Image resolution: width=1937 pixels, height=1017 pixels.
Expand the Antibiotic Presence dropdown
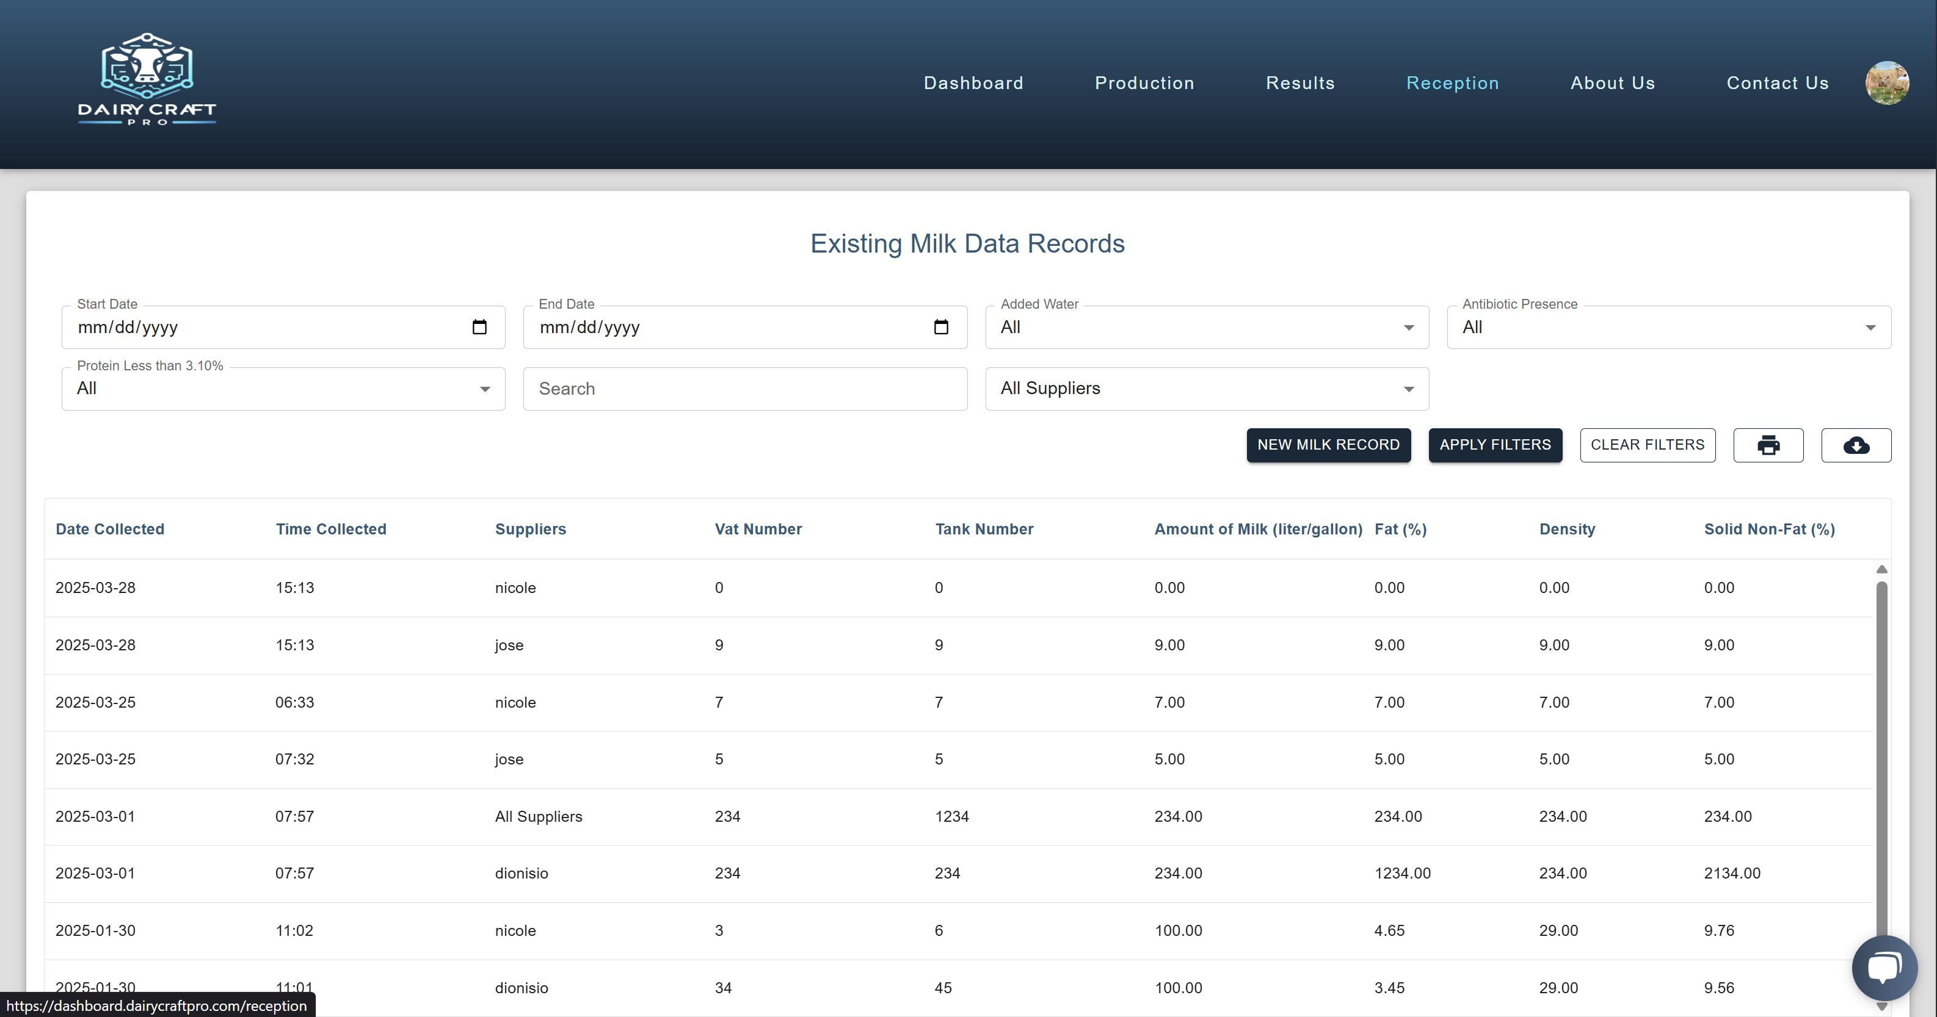(x=1668, y=328)
